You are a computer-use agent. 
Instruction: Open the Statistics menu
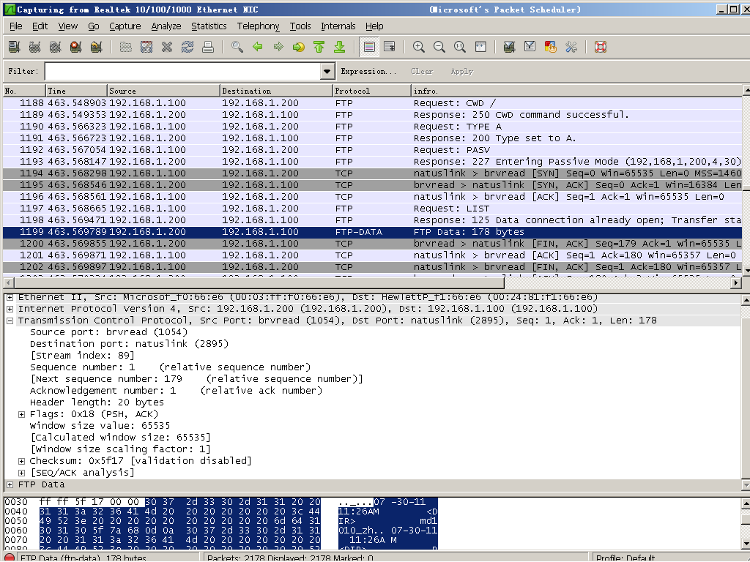point(209,26)
